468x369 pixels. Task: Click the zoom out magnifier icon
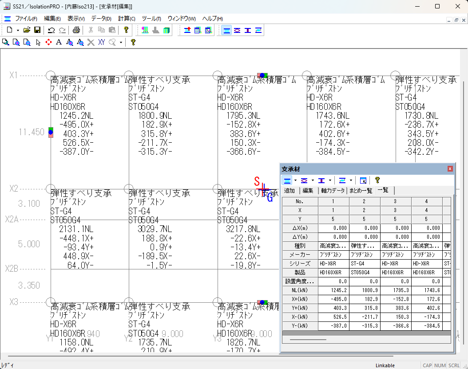[x=27, y=42]
